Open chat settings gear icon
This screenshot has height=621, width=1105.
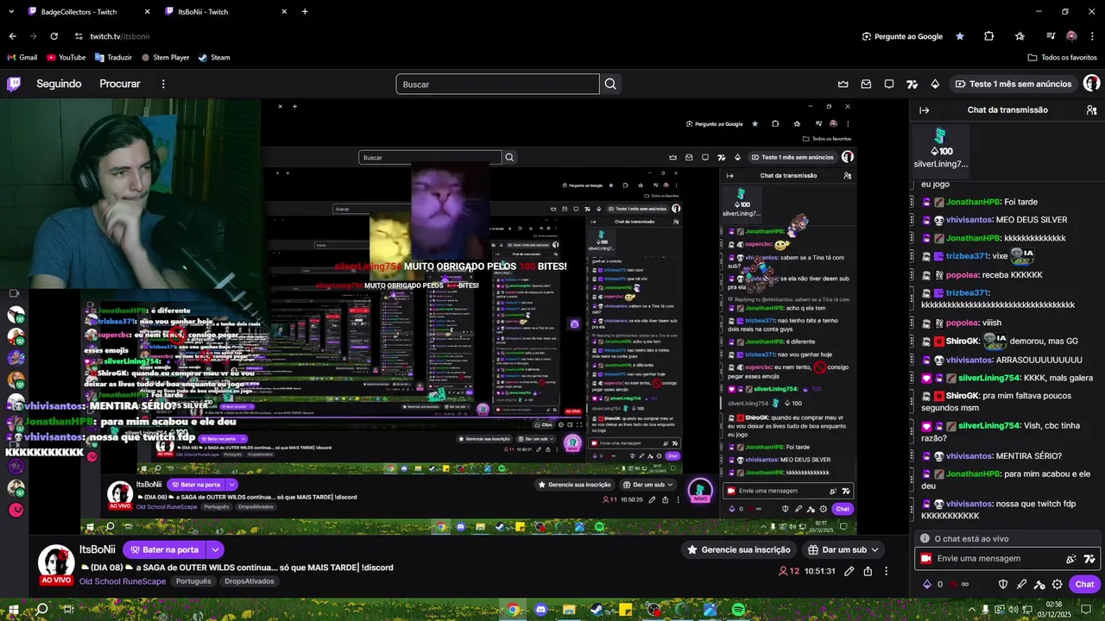(x=1057, y=584)
